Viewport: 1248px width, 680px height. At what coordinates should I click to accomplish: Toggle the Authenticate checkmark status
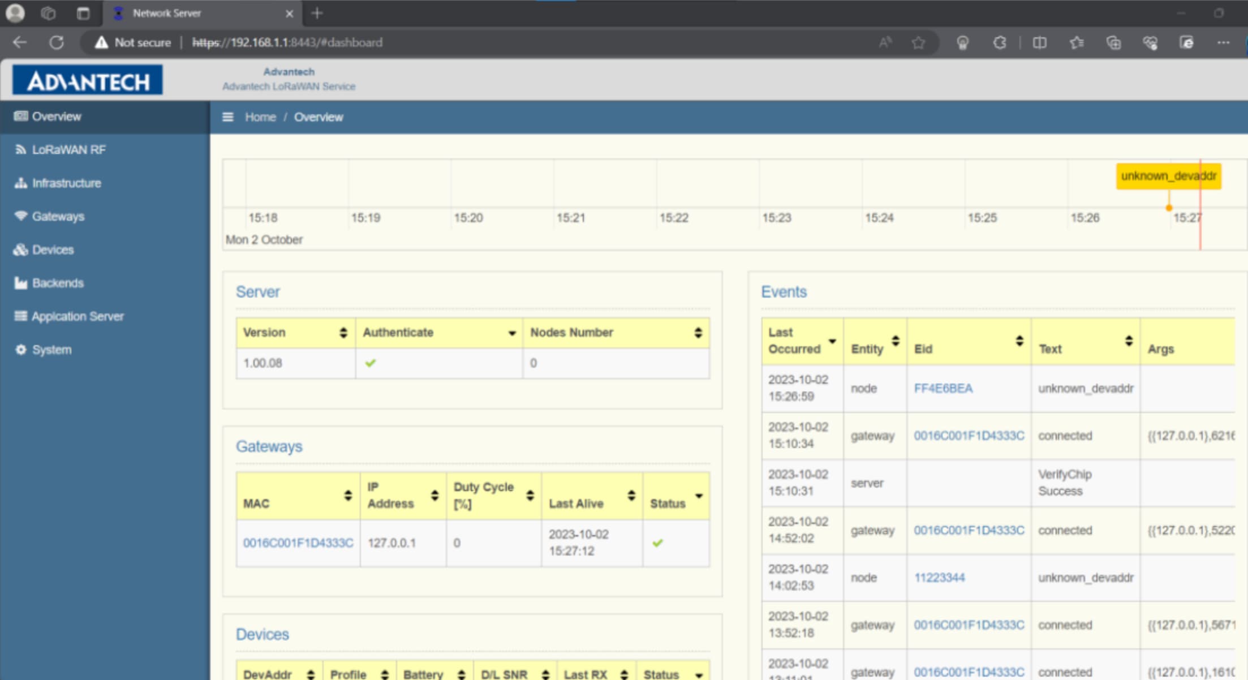[x=370, y=363]
